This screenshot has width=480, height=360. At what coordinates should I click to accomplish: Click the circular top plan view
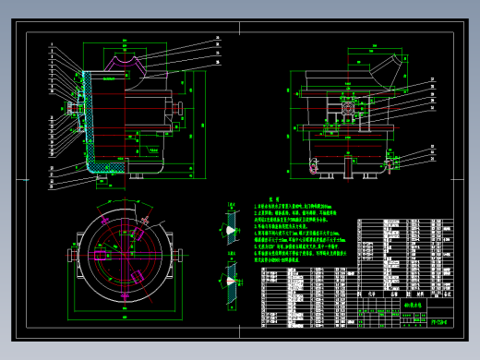pyautogui.click(x=125, y=256)
